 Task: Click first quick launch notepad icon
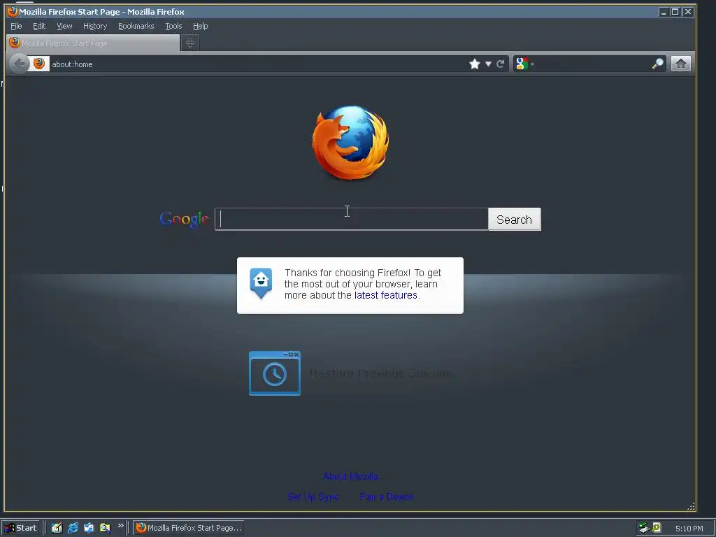pos(57,528)
